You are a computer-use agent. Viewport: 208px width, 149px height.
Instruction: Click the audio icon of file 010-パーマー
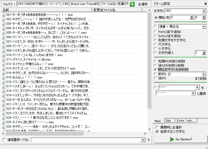[4, 55]
